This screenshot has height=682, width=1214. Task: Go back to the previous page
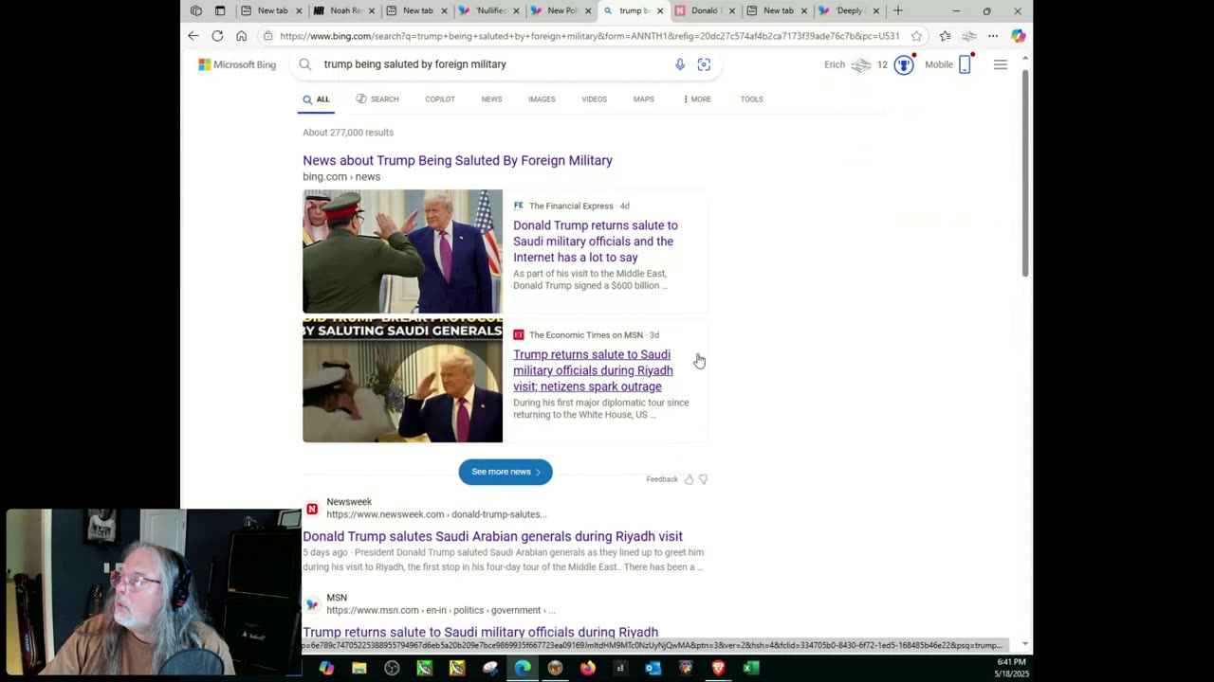click(x=193, y=36)
